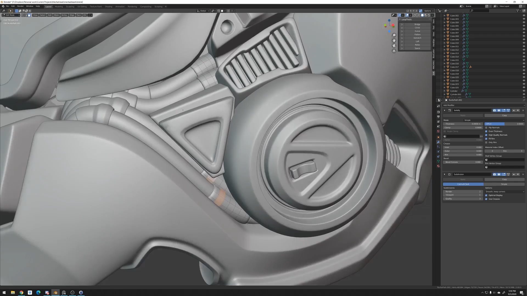Open the Modifier properties wrench tab
The width and height of the screenshot is (527, 296).
[438, 142]
